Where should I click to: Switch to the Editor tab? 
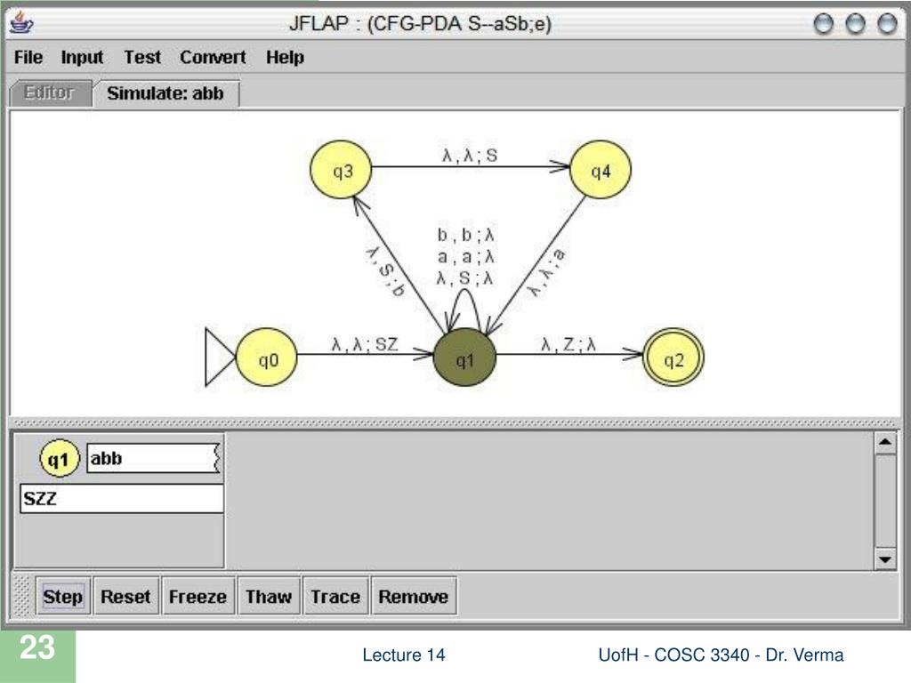pyautogui.click(x=50, y=92)
